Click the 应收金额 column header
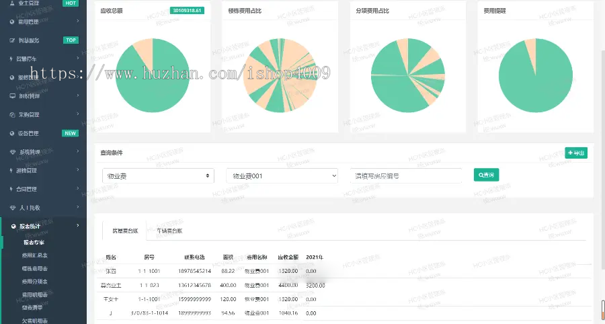The width and height of the screenshot is (605, 324). 288,257
